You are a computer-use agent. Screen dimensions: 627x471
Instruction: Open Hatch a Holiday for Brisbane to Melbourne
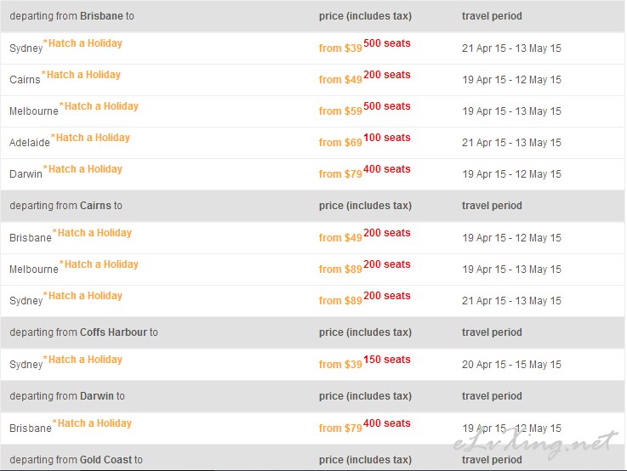point(100,106)
